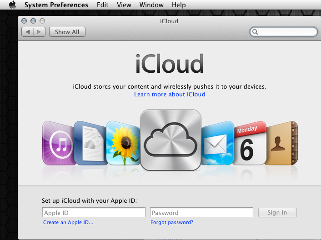Click the magnifying glass search icon
Viewport: 321px width, 240px height.
coord(255,32)
